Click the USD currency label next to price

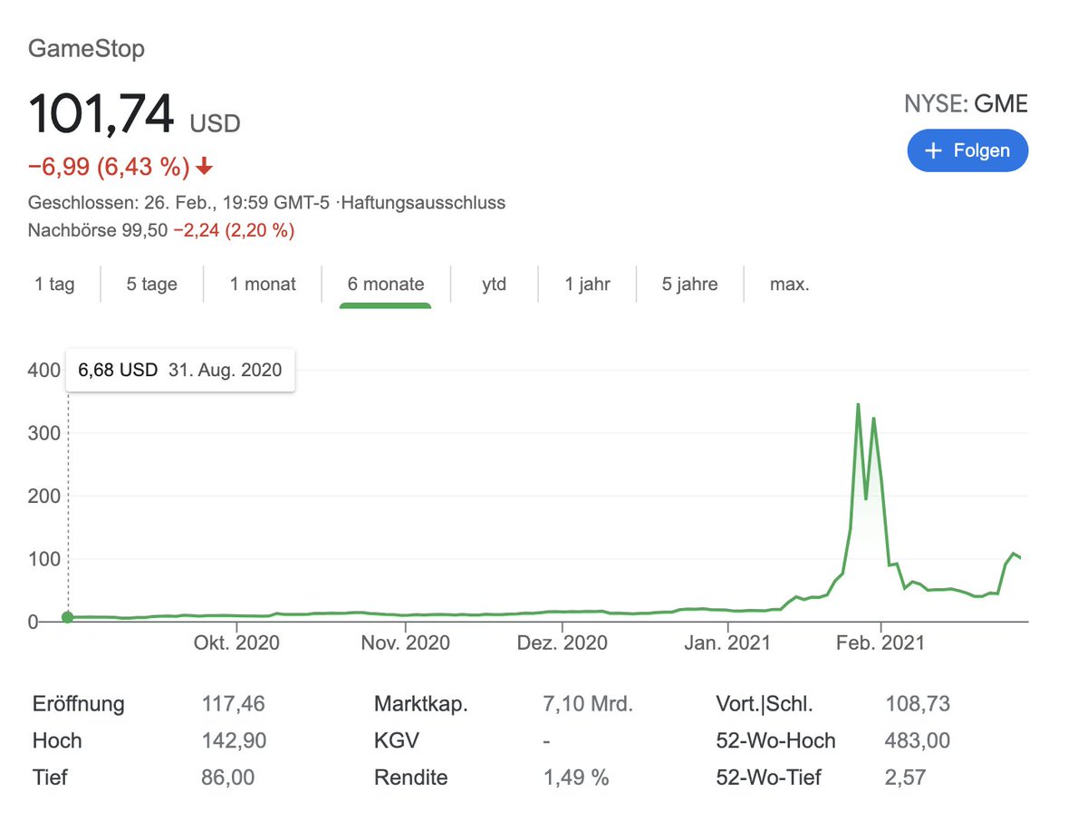[x=216, y=123]
